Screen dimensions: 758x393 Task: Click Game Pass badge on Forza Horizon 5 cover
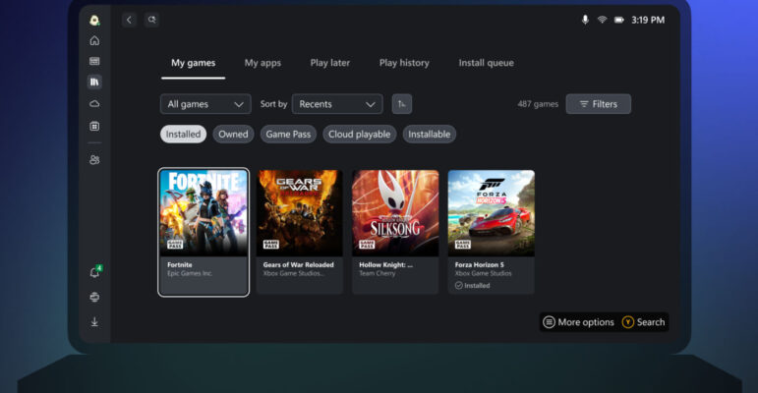tap(463, 244)
